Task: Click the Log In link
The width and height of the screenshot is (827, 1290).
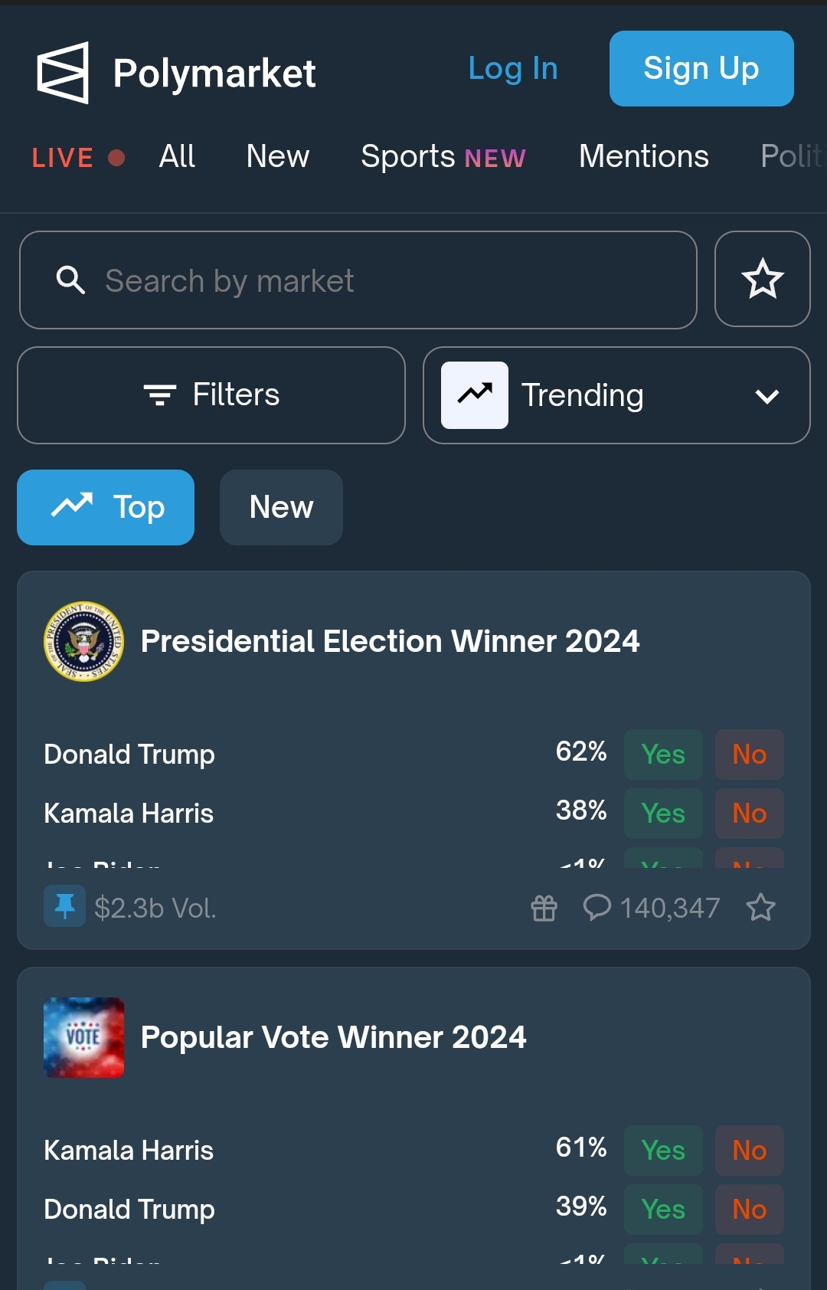Action: (512, 69)
